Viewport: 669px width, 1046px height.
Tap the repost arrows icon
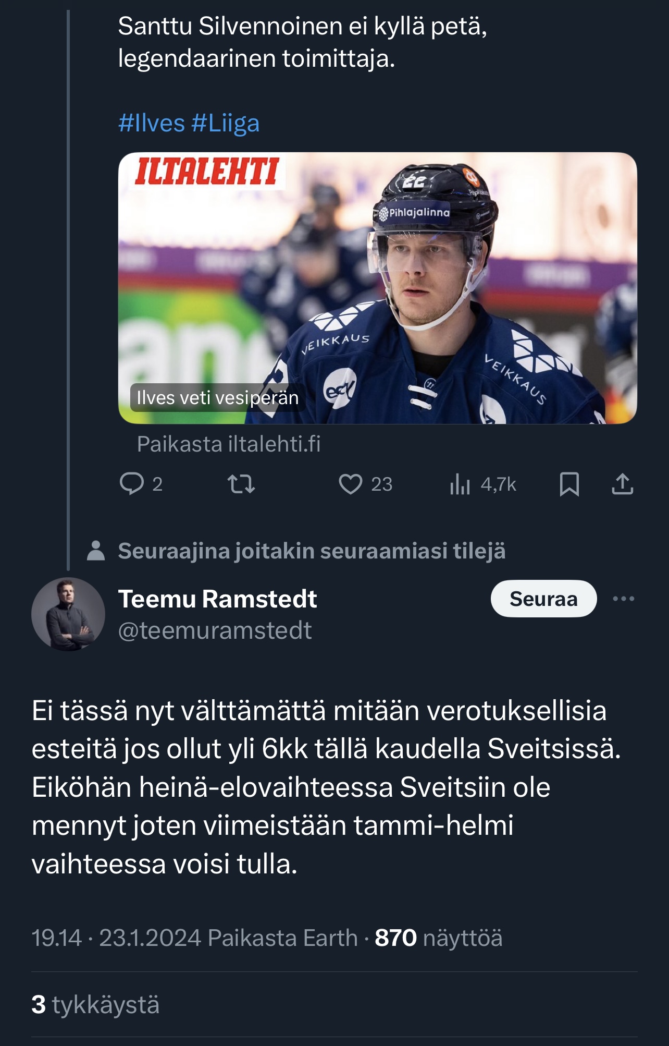coord(241,484)
